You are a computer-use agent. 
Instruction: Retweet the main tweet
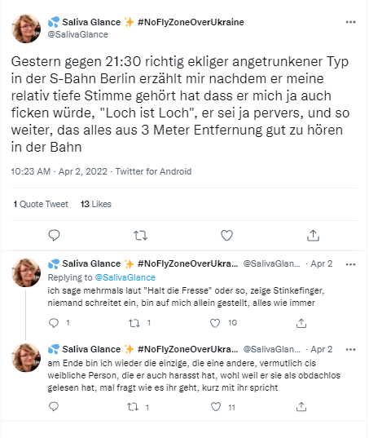point(140,236)
